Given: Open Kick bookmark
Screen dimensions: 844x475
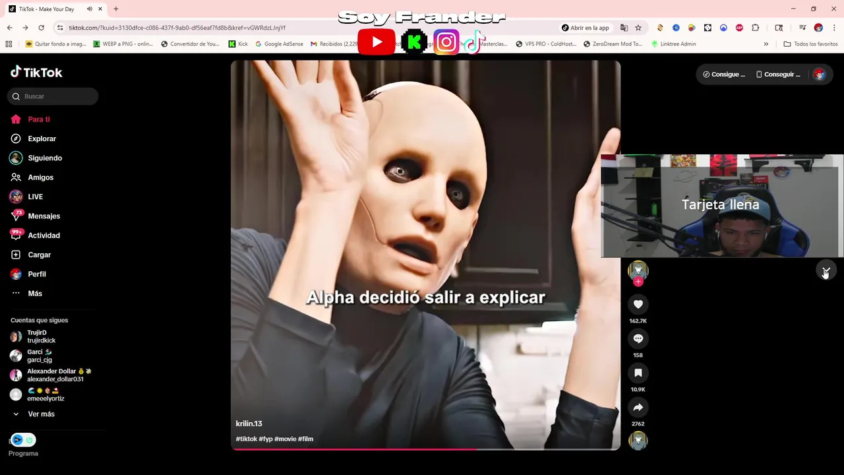Looking at the screenshot, I should (238, 44).
